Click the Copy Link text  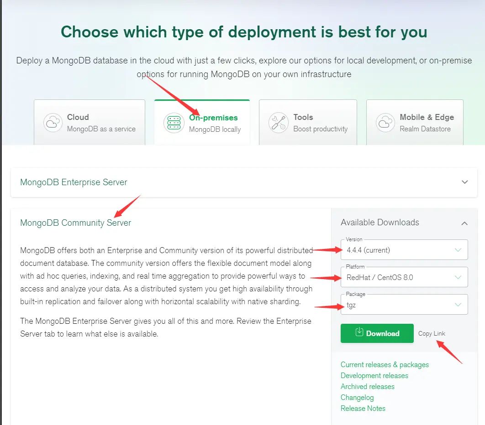click(x=432, y=333)
